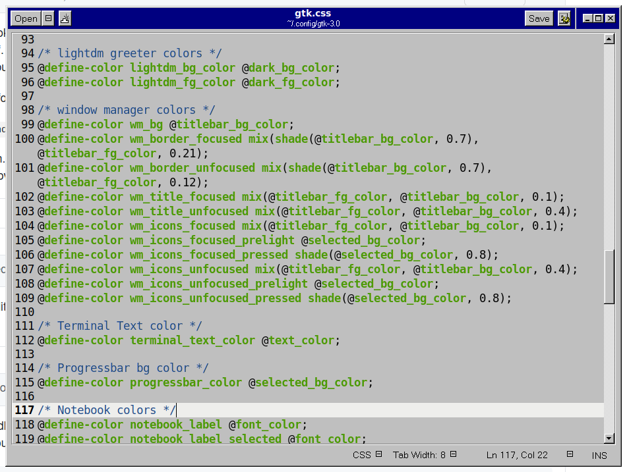
Task: Click 'wm_icons_focused_prelight' on line 105
Action: pyautogui.click(x=212, y=240)
